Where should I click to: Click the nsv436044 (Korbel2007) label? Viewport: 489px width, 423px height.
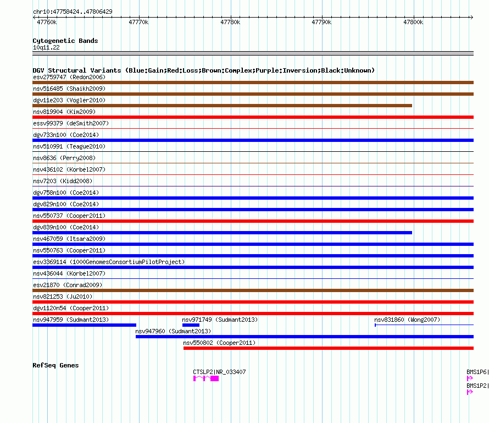tap(69, 273)
